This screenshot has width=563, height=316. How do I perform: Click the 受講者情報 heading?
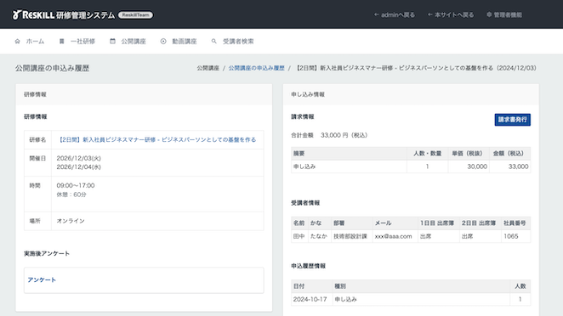[x=305, y=203]
